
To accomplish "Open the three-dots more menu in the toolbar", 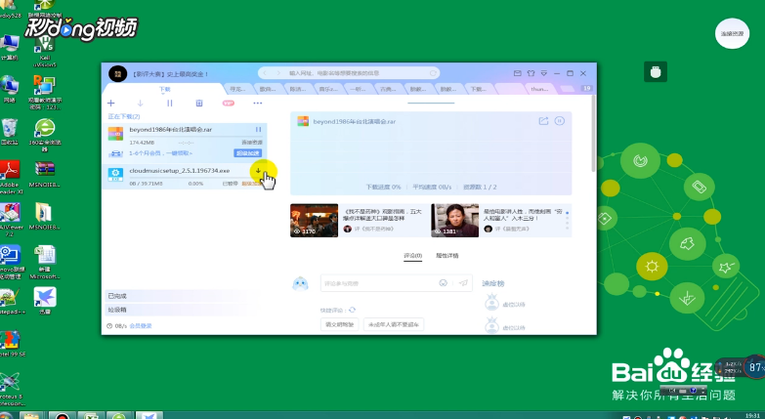I will click(x=258, y=103).
